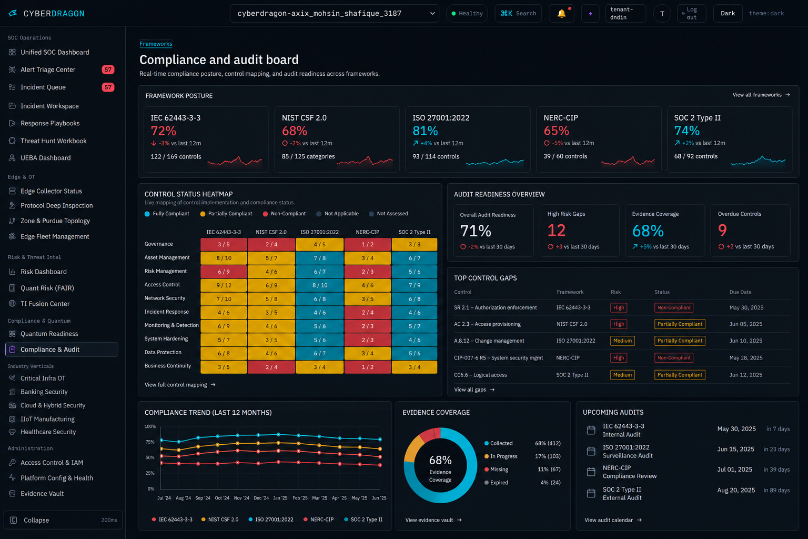This screenshot has width=808, height=539.
Task: Click the Incident Queue icon
Action: (12, 87)
